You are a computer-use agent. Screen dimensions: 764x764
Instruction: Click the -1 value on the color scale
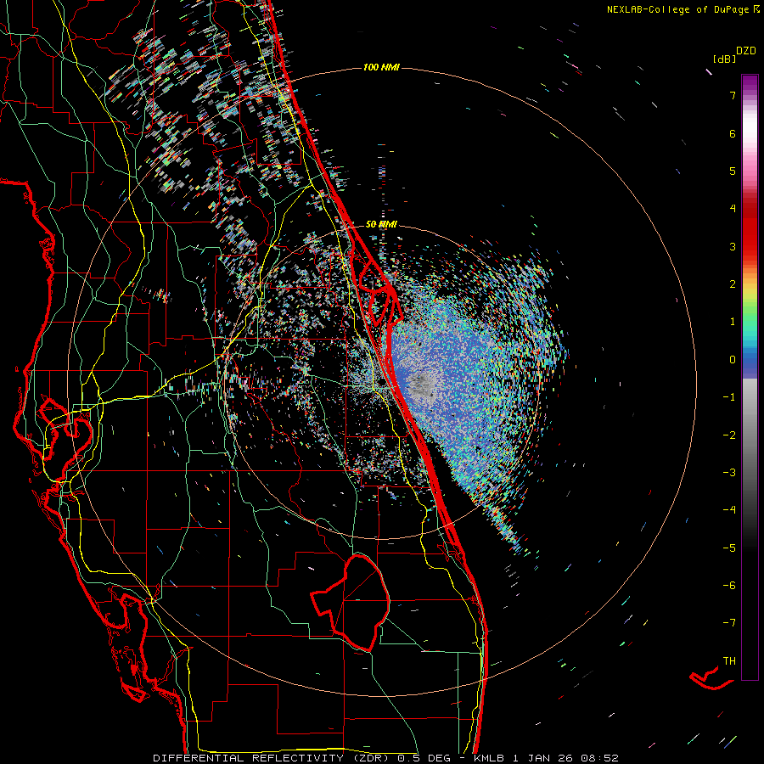tap(729, 397)
